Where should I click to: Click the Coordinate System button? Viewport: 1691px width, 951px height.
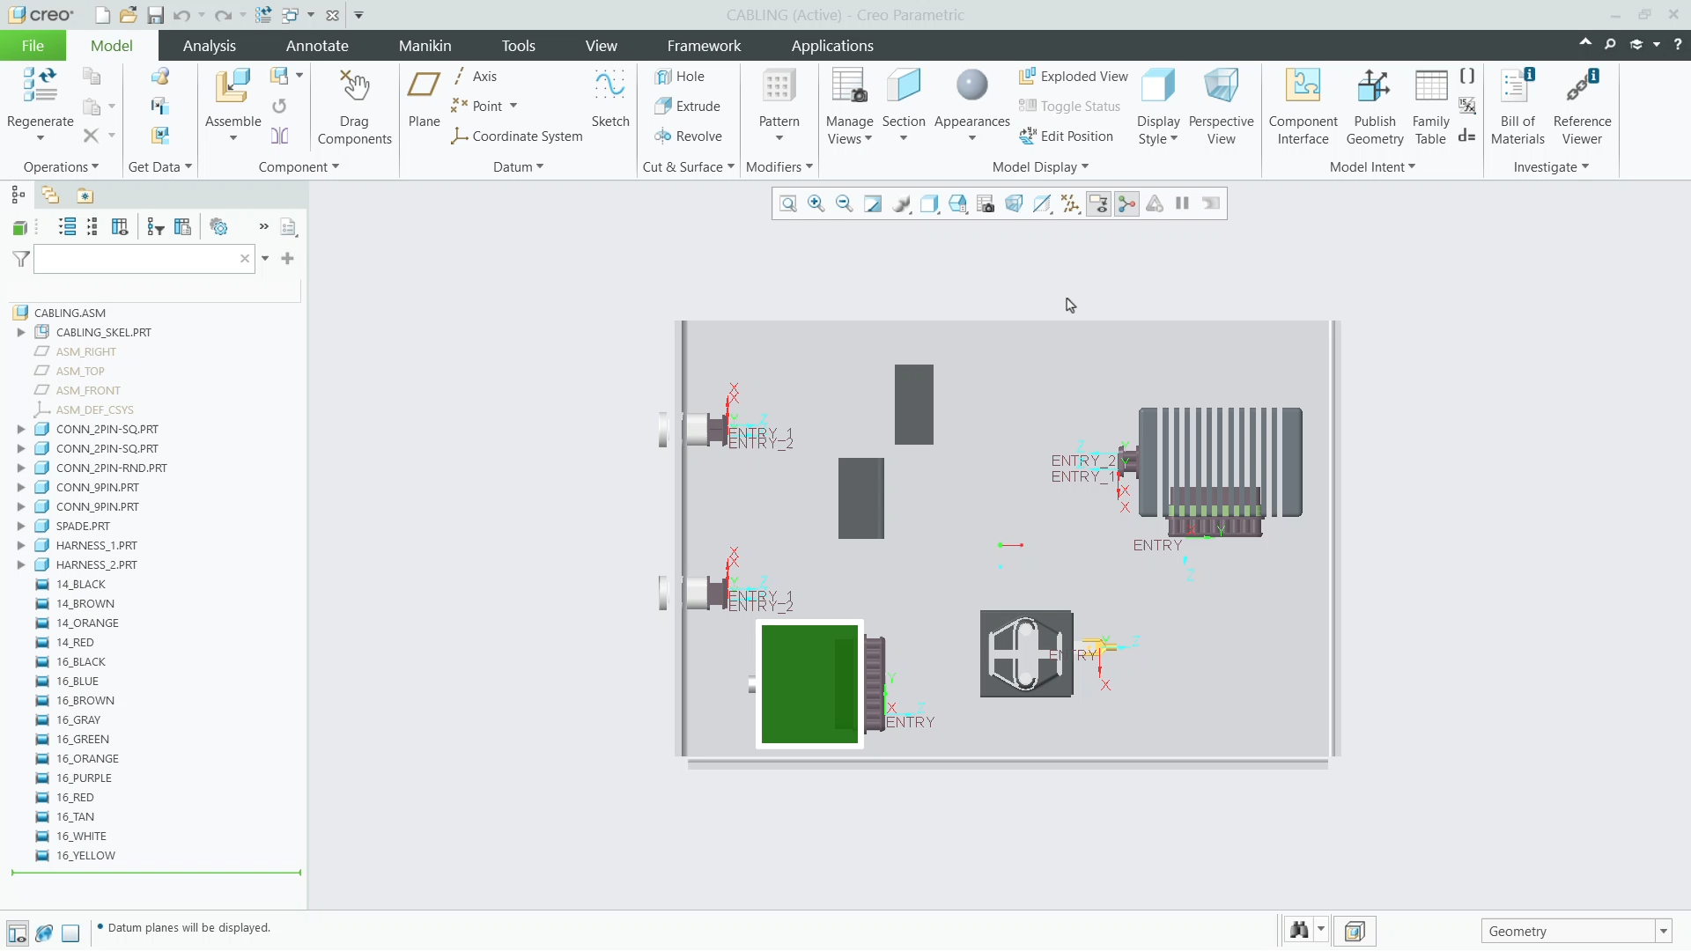517,136
